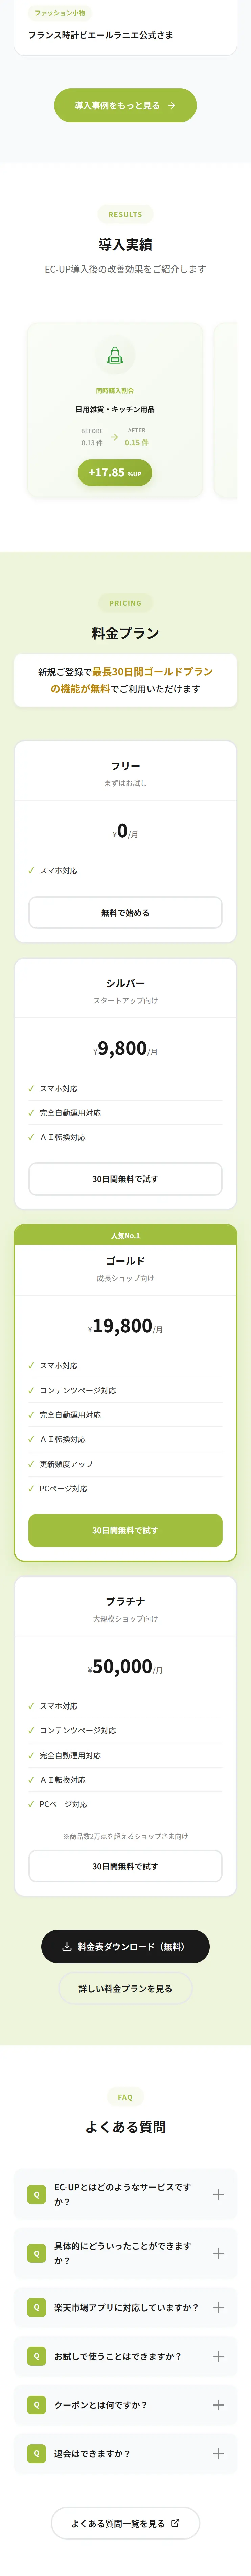The image size is (251, 2576).
Task: Click the Platinum plan 30日間無料で試す button
Action: tap(125, 1866)
